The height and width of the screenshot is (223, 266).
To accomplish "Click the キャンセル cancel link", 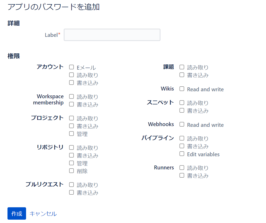I will 43,213.
